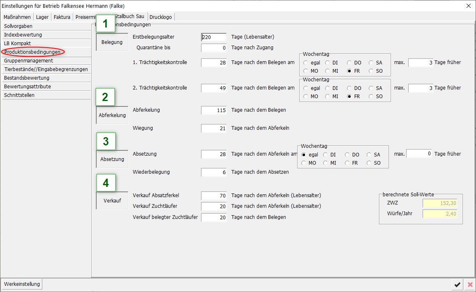
Task: Focus the Wiederbelegung days field
Action: point(214,172)
